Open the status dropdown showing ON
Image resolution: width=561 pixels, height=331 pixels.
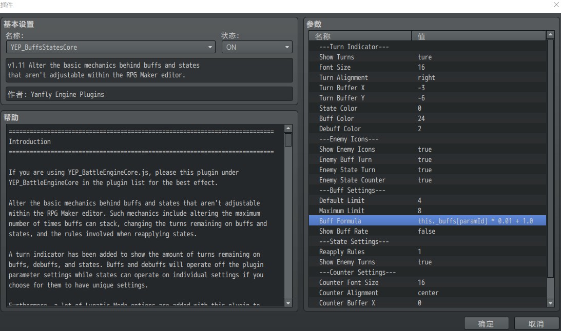(x=257, y=47)
